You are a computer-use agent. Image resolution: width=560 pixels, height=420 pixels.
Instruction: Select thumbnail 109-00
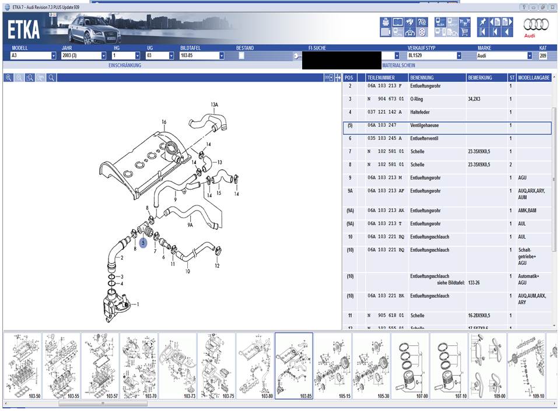[488, 366]
